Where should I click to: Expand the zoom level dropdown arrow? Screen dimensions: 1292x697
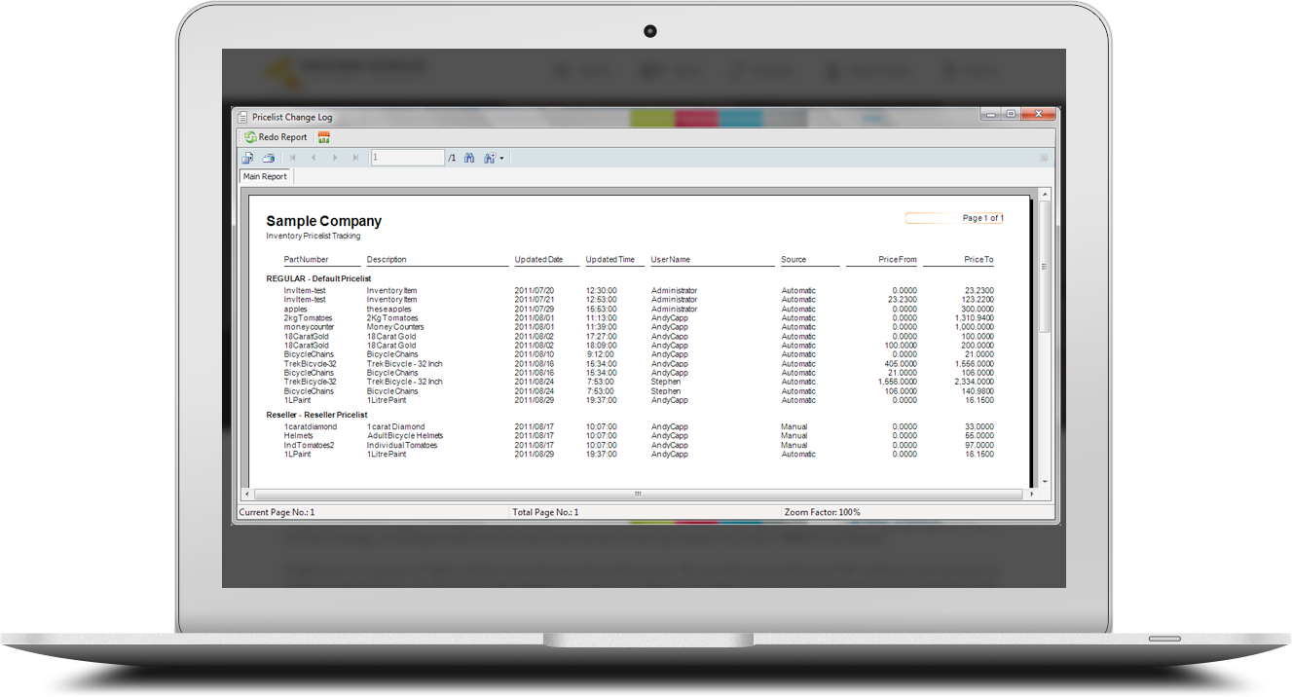tap(501, 158)
